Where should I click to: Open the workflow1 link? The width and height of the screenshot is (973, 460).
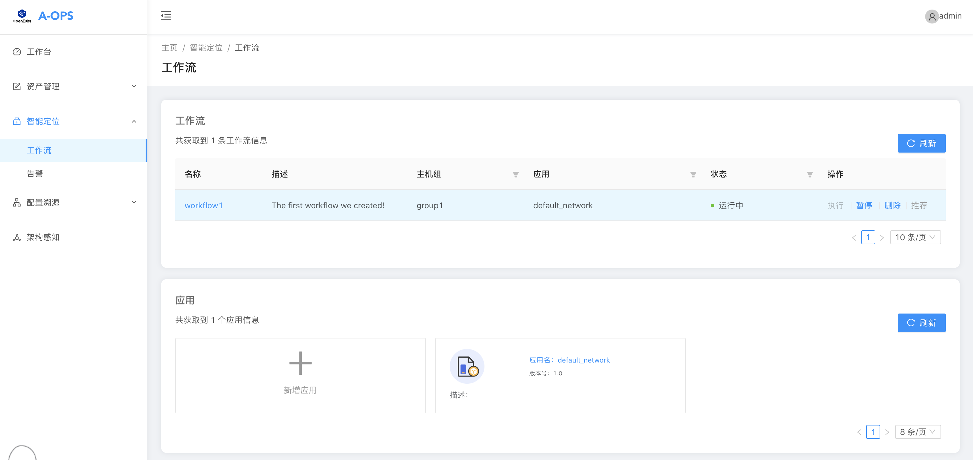[204, 205]
